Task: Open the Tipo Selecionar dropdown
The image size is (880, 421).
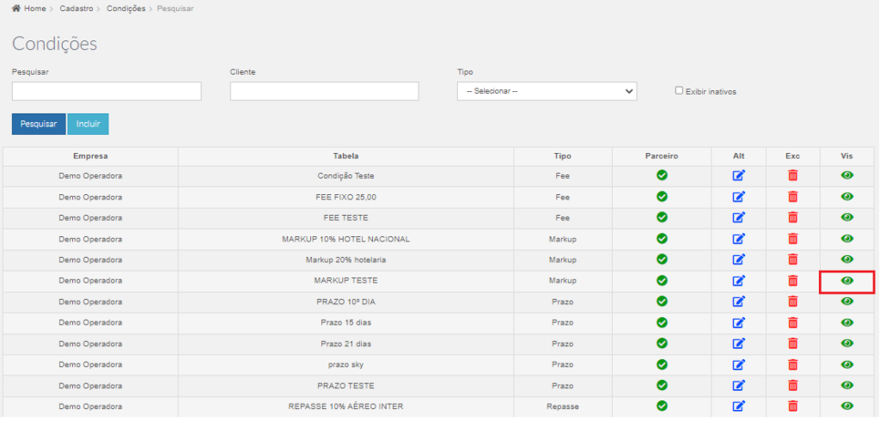Action: click(x=547, y=91)
